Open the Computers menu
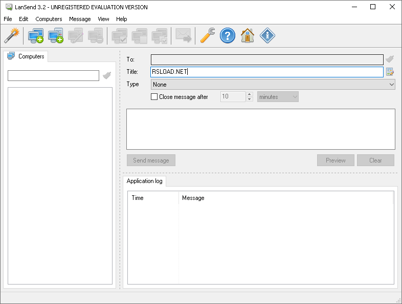Image resolution: width=402 pixels, height=304 pixels. tap(49, 19)
